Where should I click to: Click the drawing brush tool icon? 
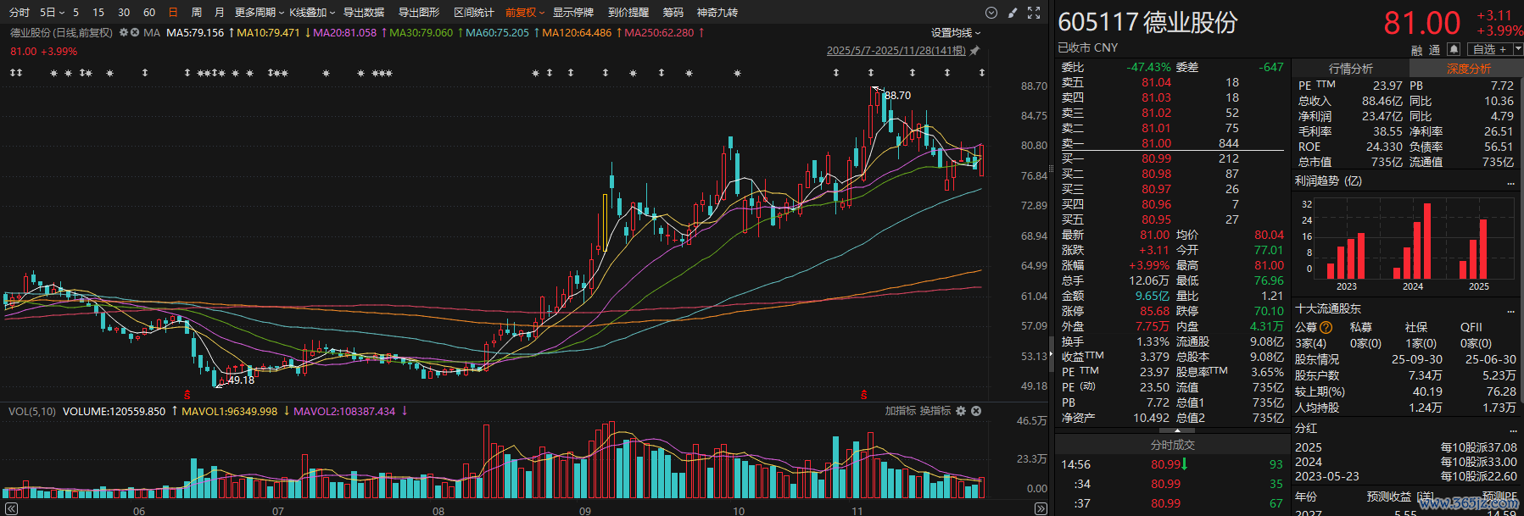coord(1012,13)
